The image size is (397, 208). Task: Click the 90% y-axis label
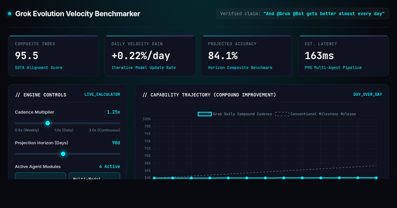coord(148,156)
